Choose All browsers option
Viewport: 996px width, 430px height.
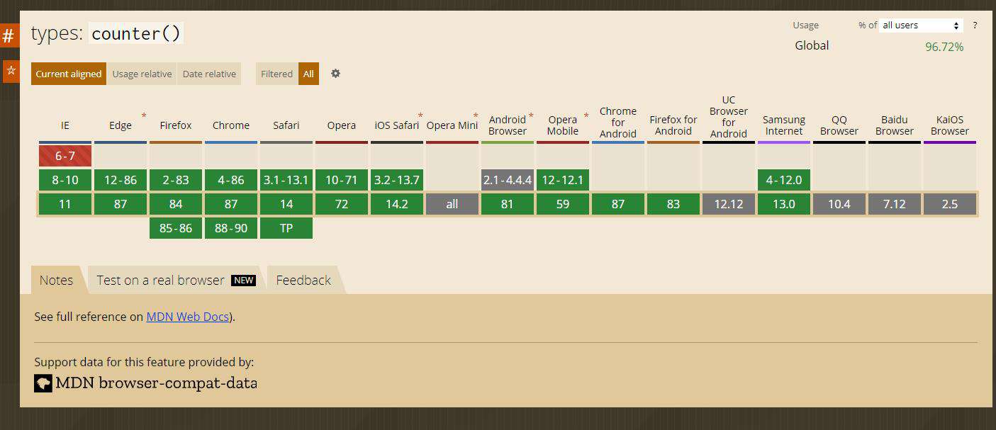[308, 74]
